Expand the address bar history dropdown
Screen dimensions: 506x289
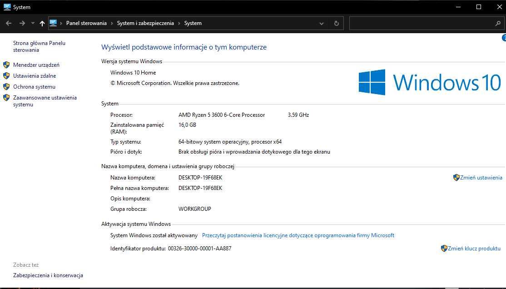pyautogui.click(x=322, y=23)
